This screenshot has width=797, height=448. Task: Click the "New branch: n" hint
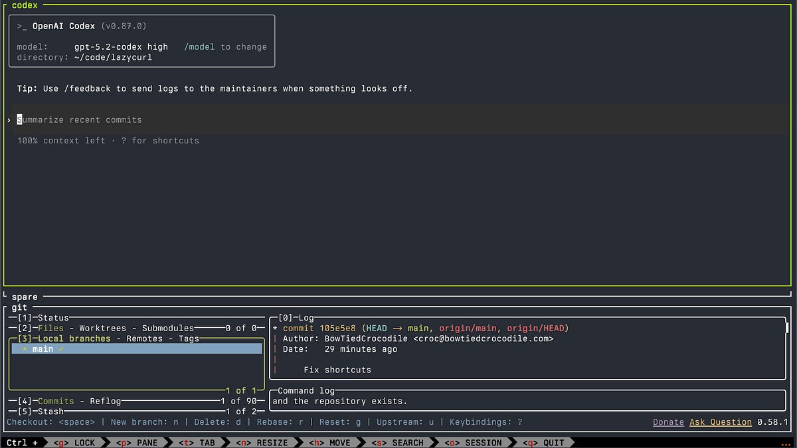tap(145, 421)
